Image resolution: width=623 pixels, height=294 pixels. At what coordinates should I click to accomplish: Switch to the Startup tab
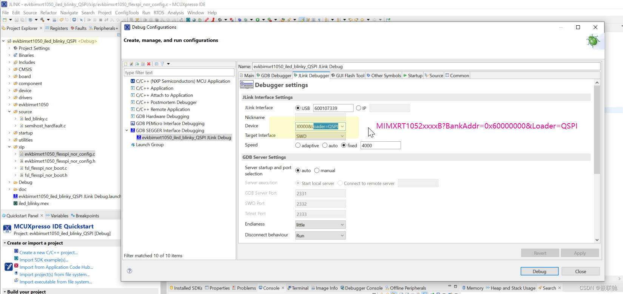click(413, 76)
